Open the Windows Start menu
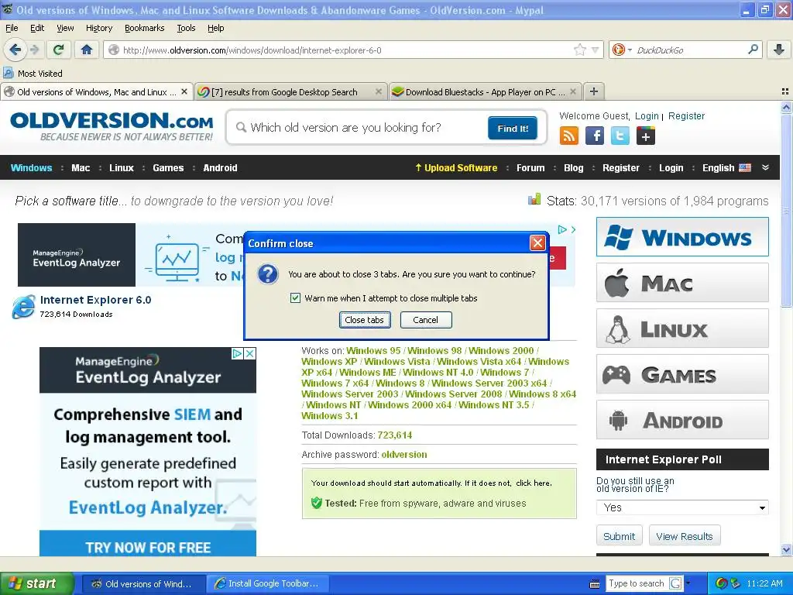793x595 pixels. point(37,583)
